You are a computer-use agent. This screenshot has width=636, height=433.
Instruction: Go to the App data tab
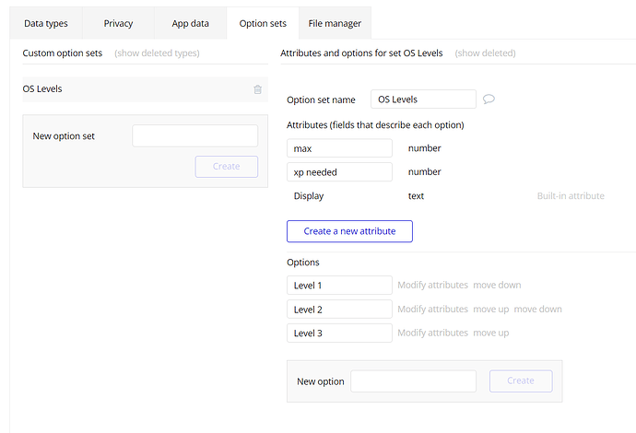pos(191,23)
